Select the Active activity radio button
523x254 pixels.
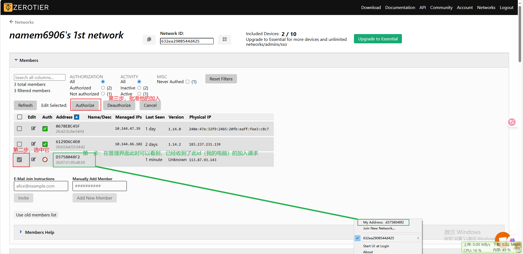tap(139, 94)
